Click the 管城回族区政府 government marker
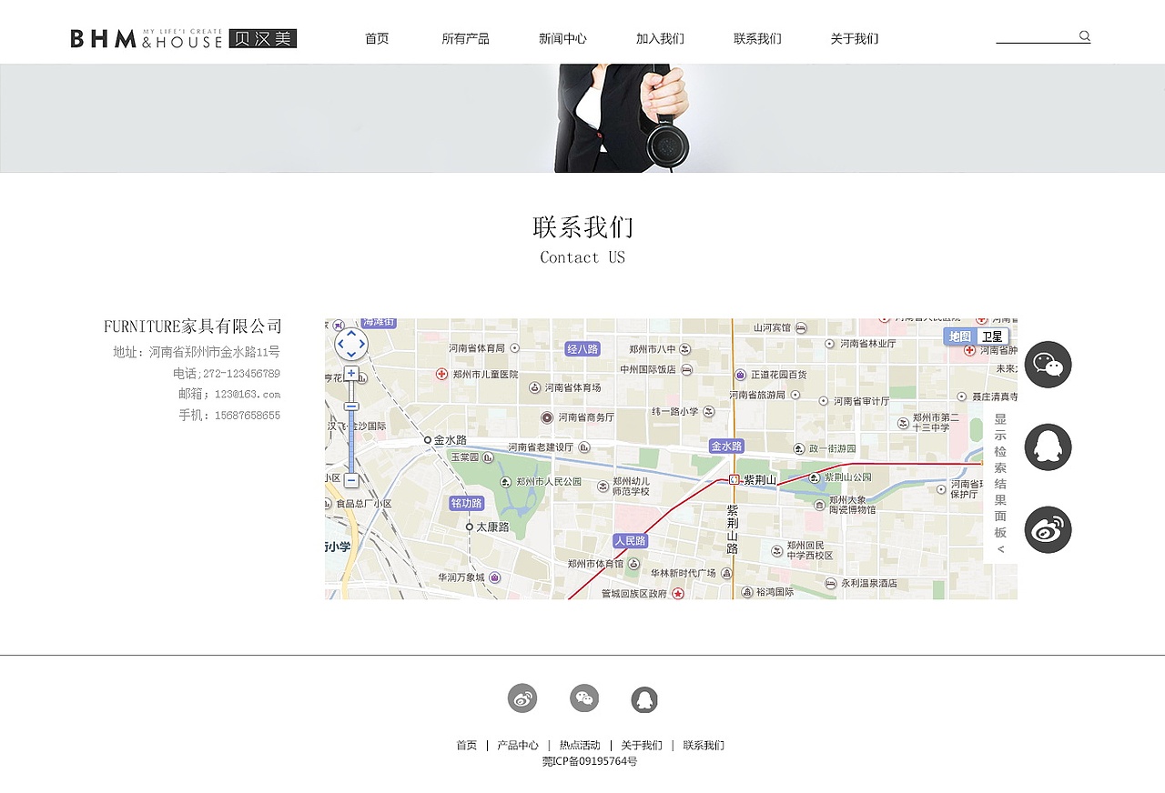This screenshot has height=793, width=1165. (x=676, y=594)
